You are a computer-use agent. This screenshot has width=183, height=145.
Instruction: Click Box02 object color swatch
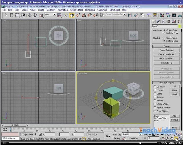click(x=180, y=26)
